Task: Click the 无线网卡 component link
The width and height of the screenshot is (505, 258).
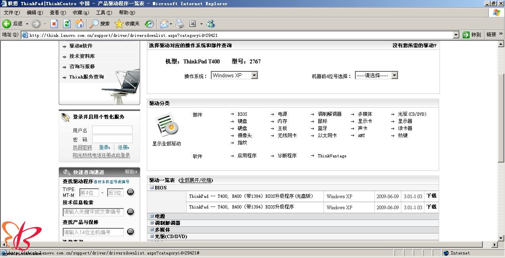Action: point(287,136)
